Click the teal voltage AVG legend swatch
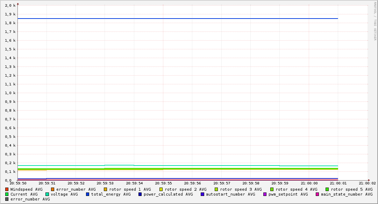 coord(47,194)
